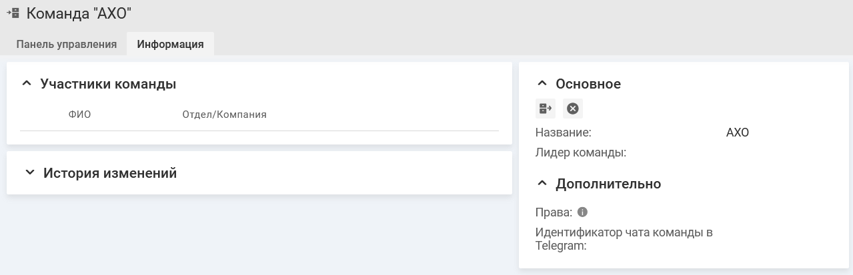
Task: Click the Основное heading text
Action: coord(588,84)
